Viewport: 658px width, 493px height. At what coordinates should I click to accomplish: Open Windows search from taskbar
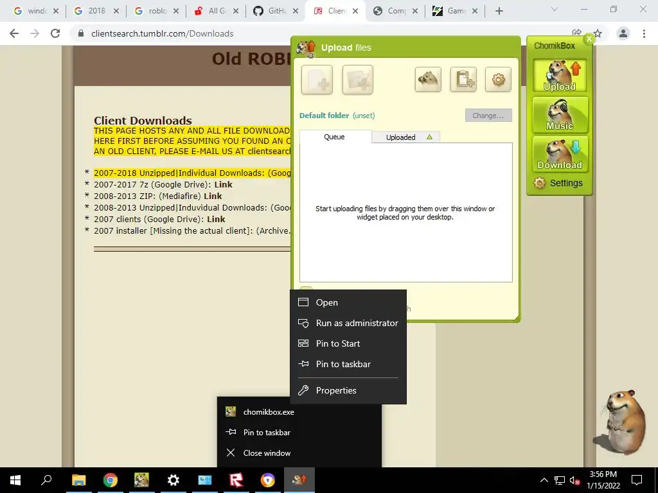[46, 480]
